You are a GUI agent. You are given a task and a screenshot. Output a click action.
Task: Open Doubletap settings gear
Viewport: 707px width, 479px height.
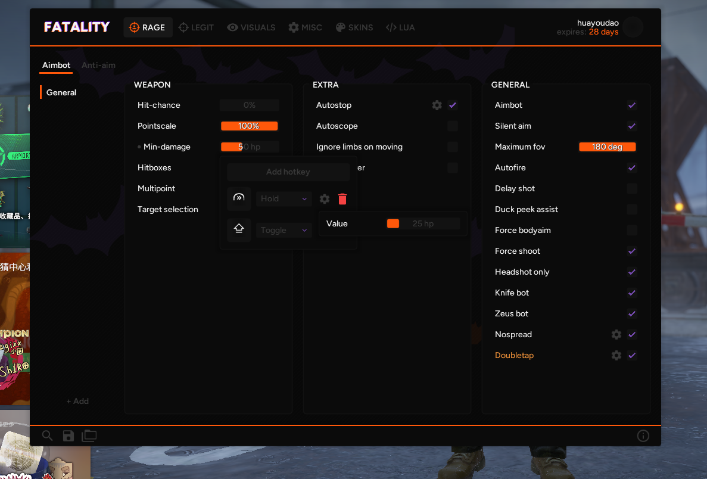pos(616,355)
